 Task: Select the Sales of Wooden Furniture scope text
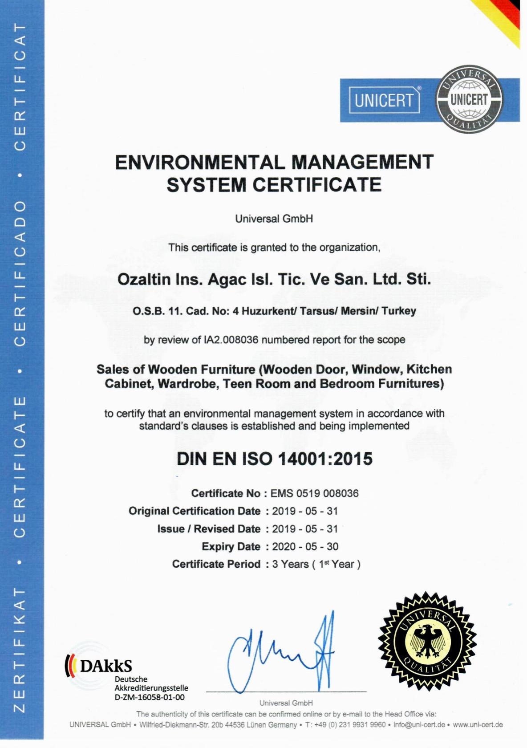click(x=274, y=376)
